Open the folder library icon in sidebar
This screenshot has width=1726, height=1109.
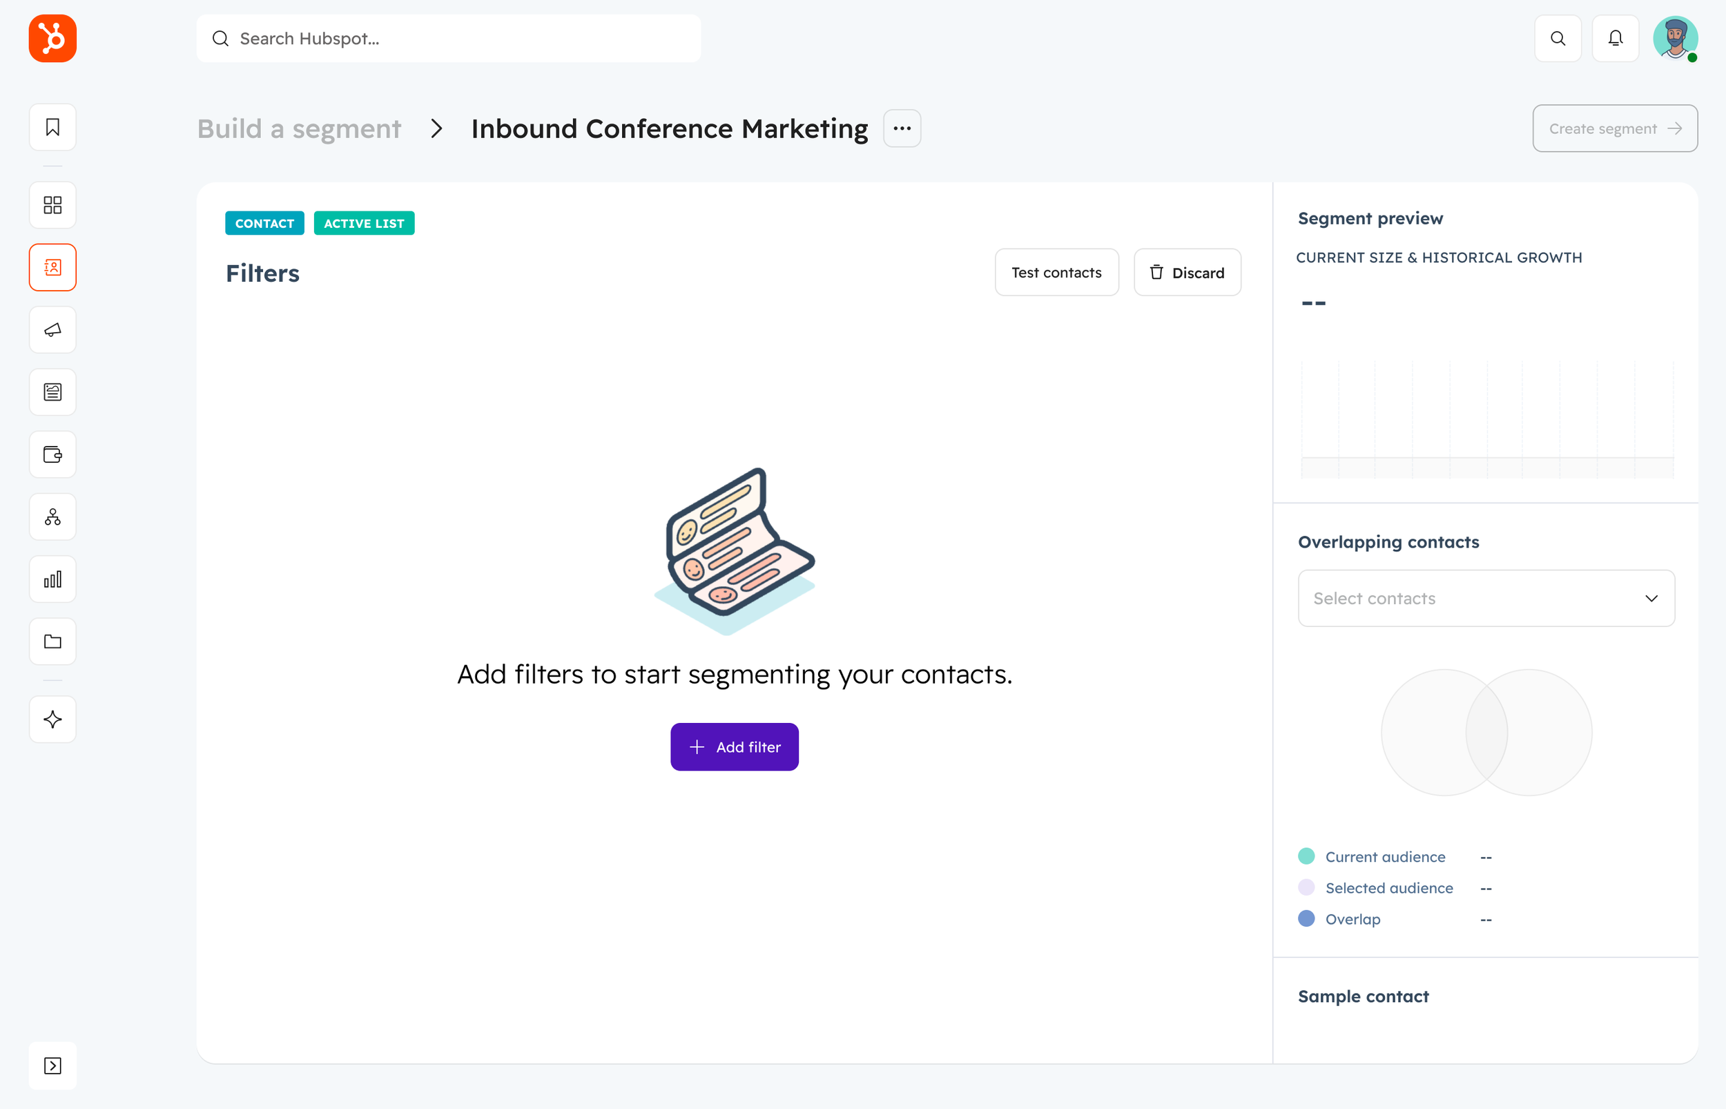tap(52, 642)
